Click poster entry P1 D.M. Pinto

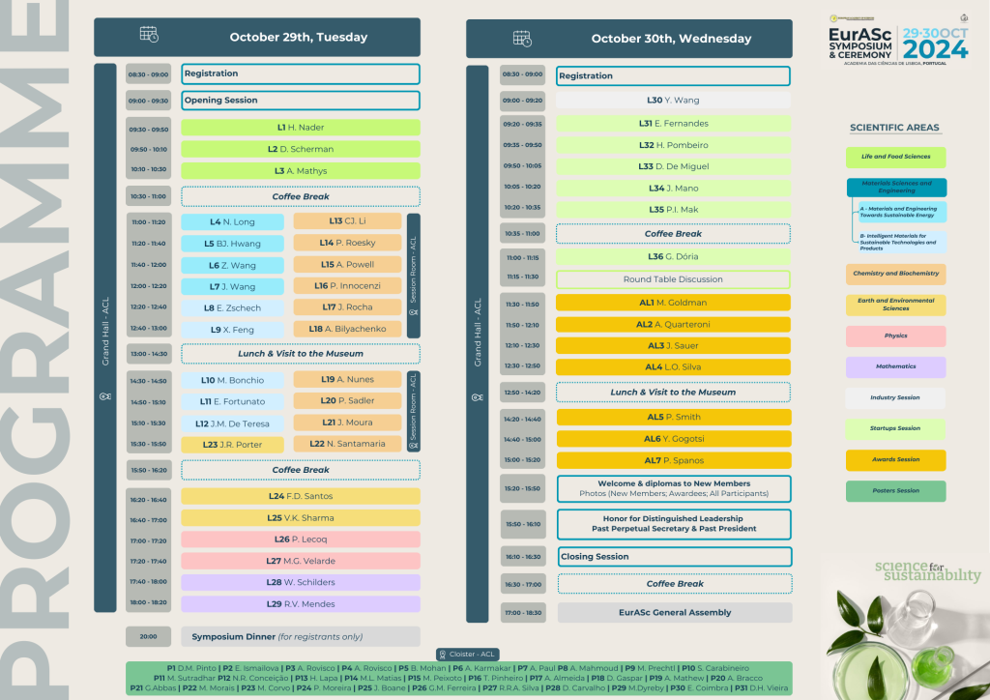click(x=191, y=668)
